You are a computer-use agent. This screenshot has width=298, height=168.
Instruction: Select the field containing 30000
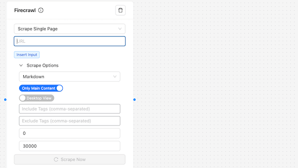(x=70, y=146)
